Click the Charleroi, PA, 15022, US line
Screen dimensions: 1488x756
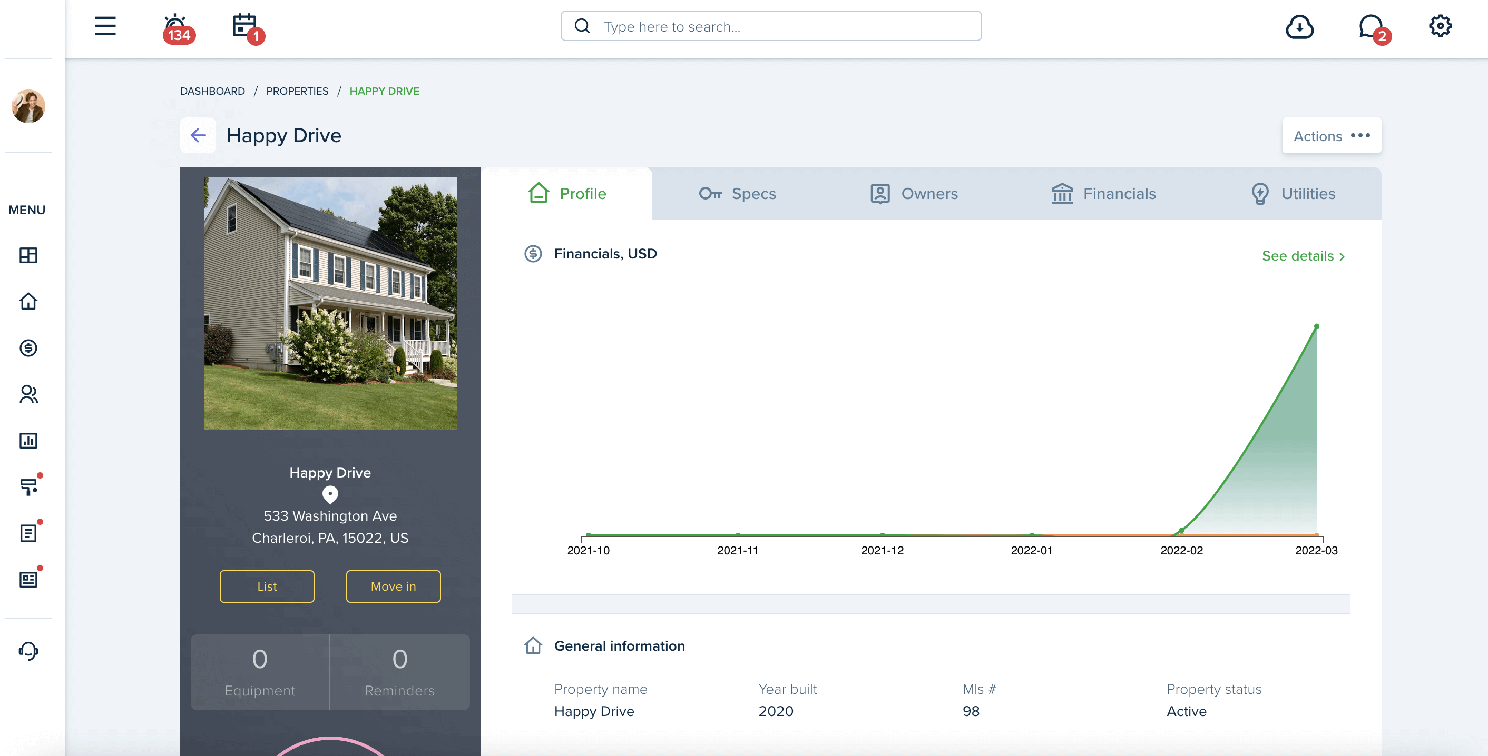pos(330,538)
